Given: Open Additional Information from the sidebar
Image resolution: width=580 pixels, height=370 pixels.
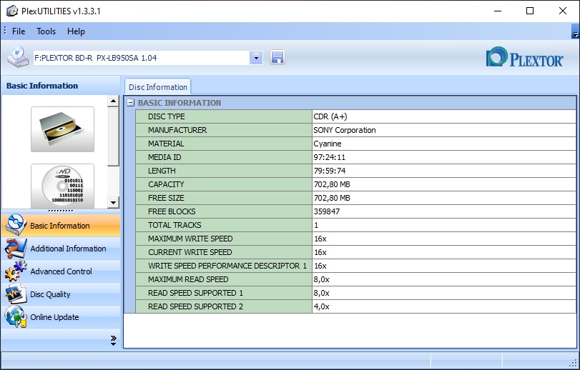Looking at the screenshot, I should tap(68, 249).
